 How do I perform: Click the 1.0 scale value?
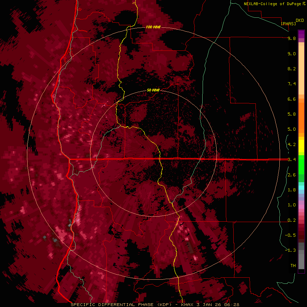292,205
